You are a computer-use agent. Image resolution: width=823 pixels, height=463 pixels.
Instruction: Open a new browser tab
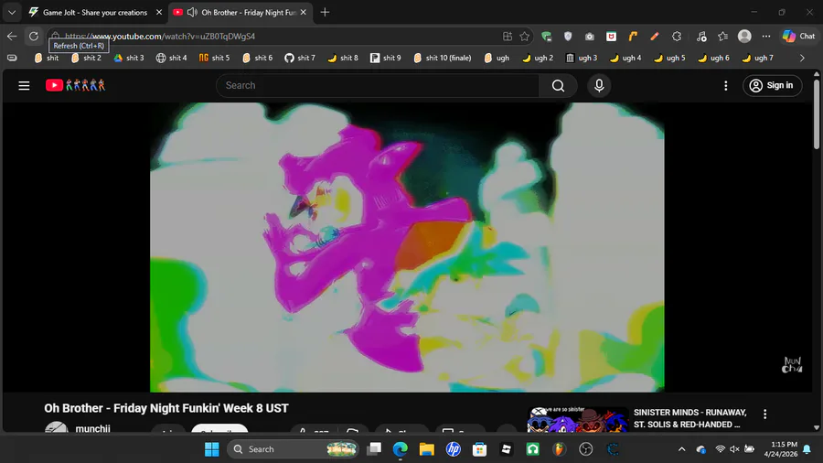(325, 12)
